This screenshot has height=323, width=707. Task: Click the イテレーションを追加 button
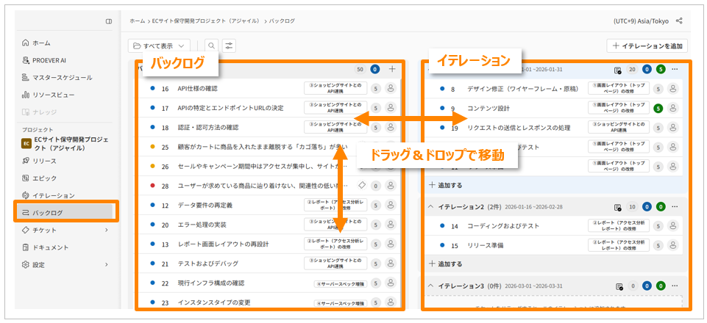point(647,46)
